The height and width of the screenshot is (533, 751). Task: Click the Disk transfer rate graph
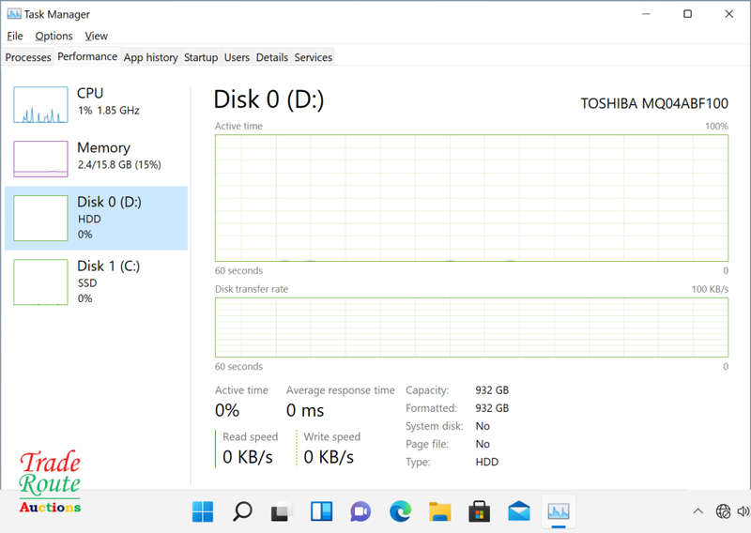[472, 327]
